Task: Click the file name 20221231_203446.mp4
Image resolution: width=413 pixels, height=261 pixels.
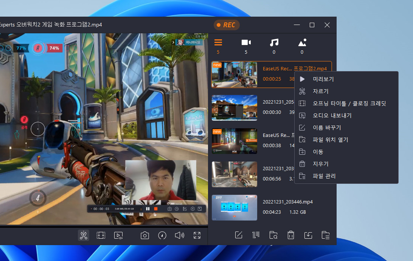Action: coord(287,202)
